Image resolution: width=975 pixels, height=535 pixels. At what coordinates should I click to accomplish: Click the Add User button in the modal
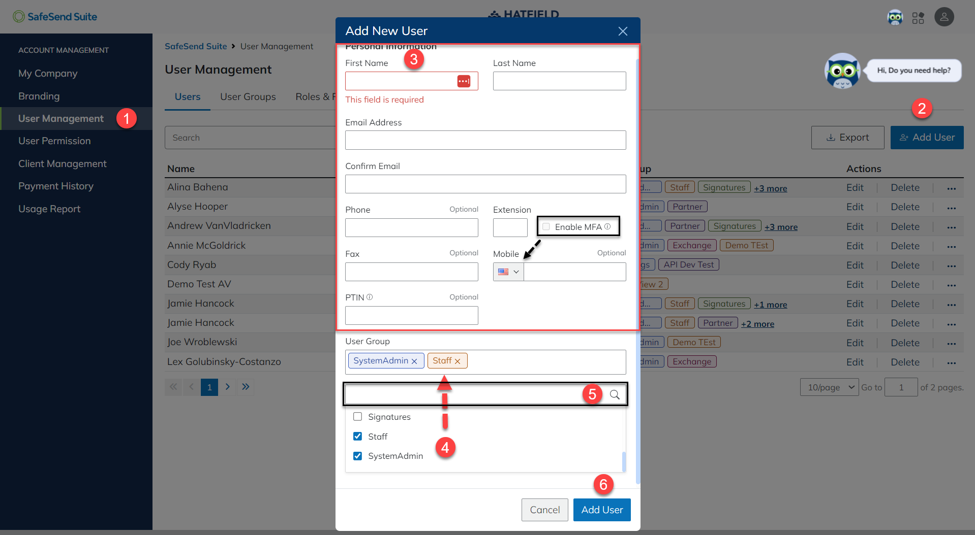click(601, 510)
